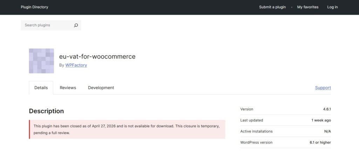This screenshot has width=359, height=151.
Task: Click the Last updated row
Action: [x=285, y=120]
